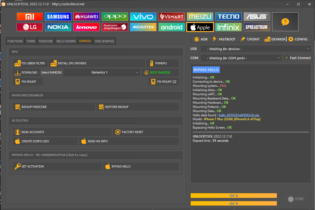Click GET ACTIVATION button
Screen dimensions: 315x210
pos(57,166)
